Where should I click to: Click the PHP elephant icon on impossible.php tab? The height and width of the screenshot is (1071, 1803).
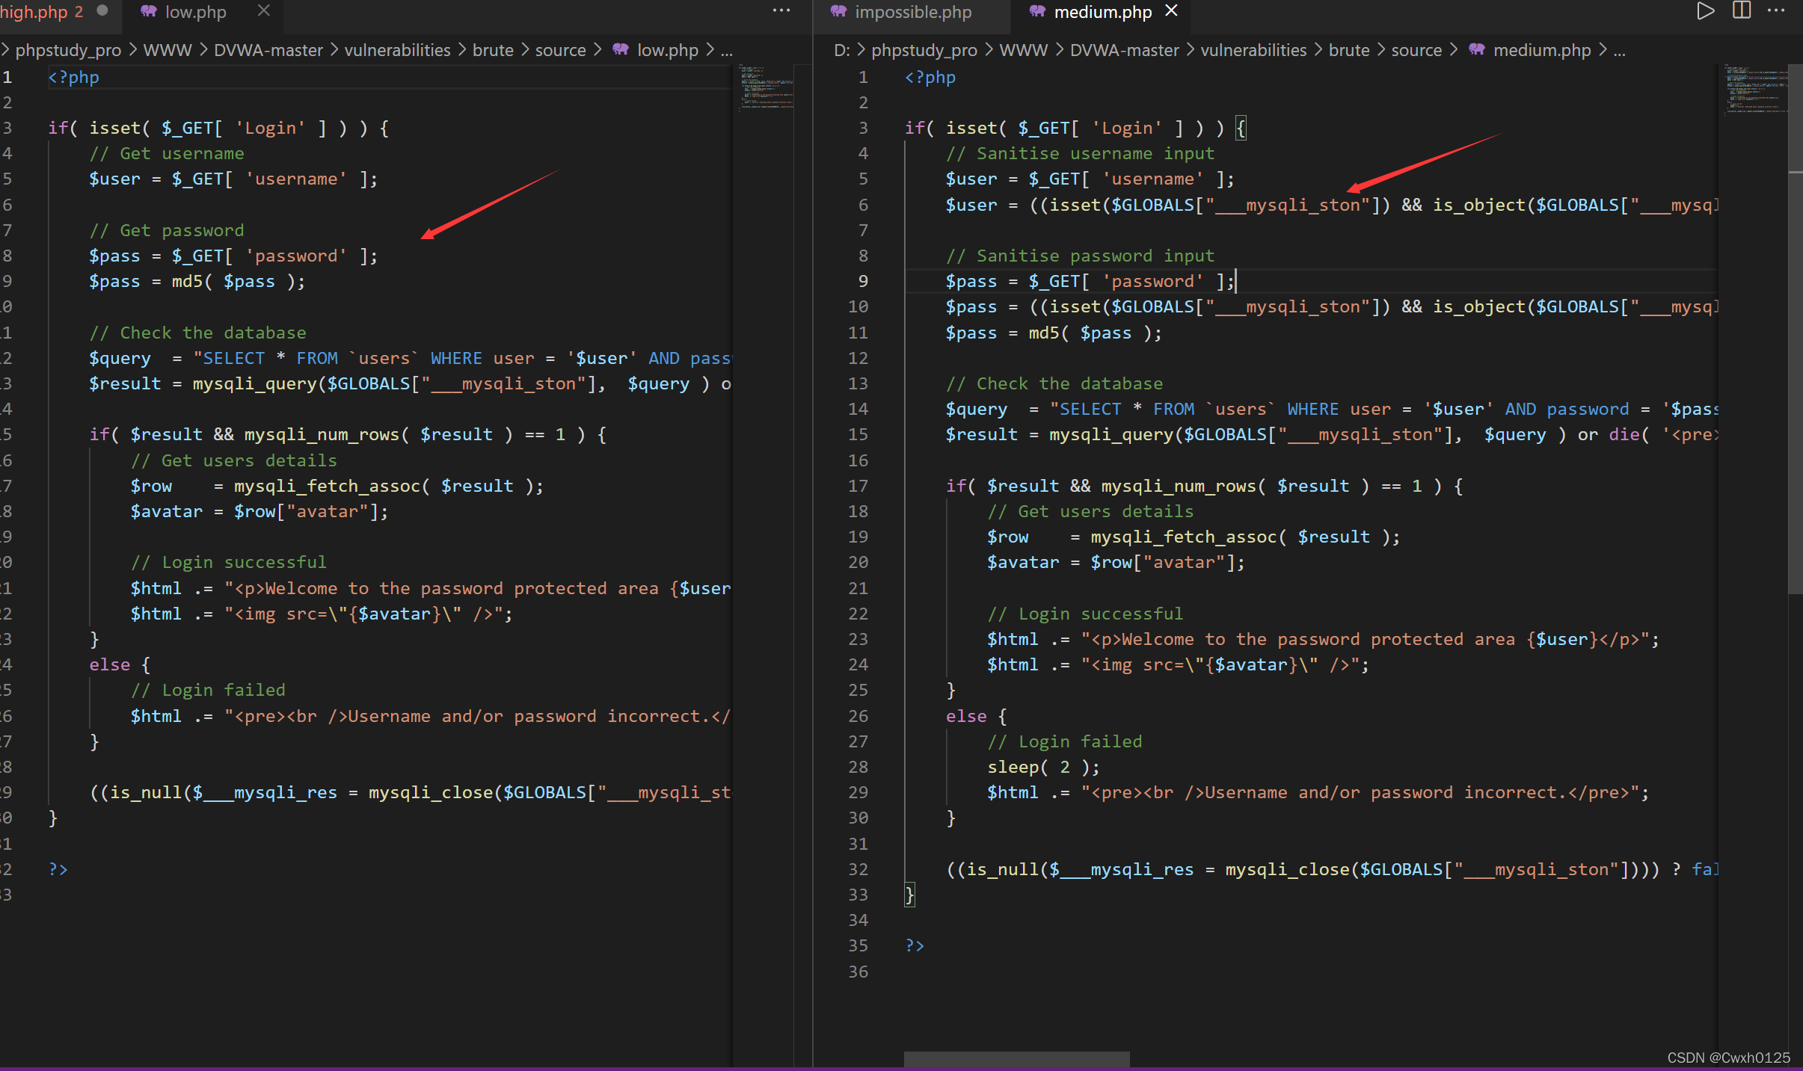coord(839,11)
